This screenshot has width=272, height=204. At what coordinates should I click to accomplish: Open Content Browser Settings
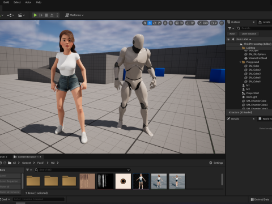[216, 163]
